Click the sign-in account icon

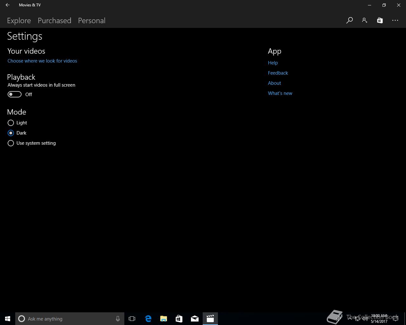click(x=364, y=20)
